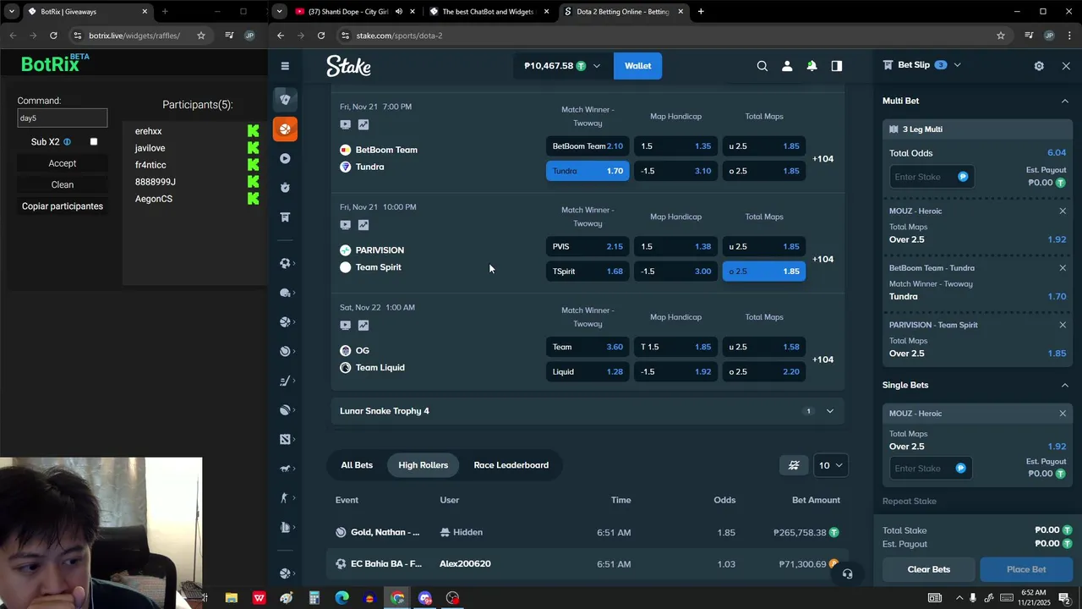This screenshot has width=1082, height=609.
Task: Click the Clean button in BotRix
Action: tap(63, 184)
